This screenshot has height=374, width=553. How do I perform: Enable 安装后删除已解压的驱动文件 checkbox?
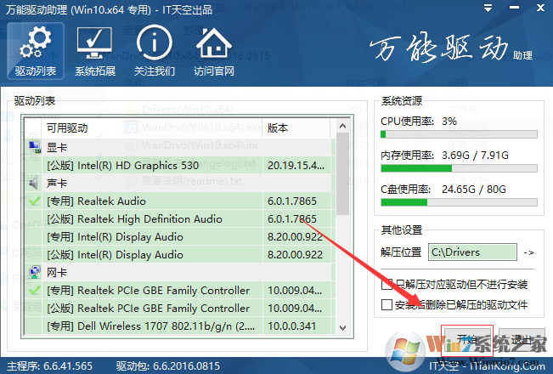tap(387, 304)
